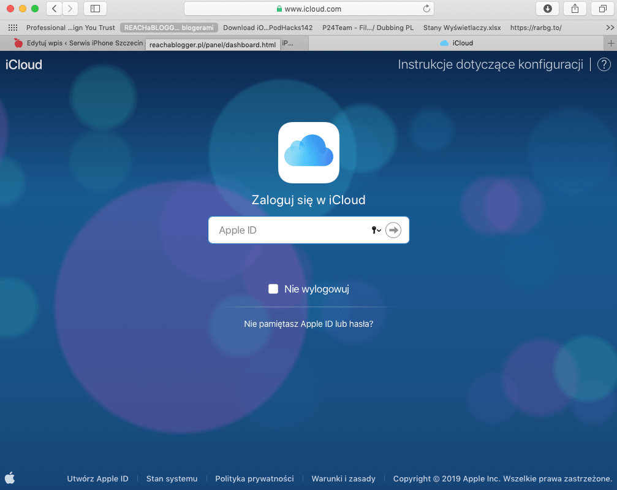Click the Apple logo in the footer
Screen dimensions: 617x490
[10, 478]
